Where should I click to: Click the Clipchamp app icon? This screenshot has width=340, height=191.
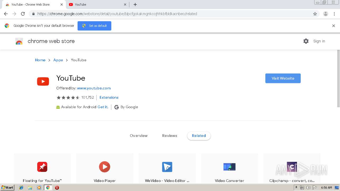[292, 167]
